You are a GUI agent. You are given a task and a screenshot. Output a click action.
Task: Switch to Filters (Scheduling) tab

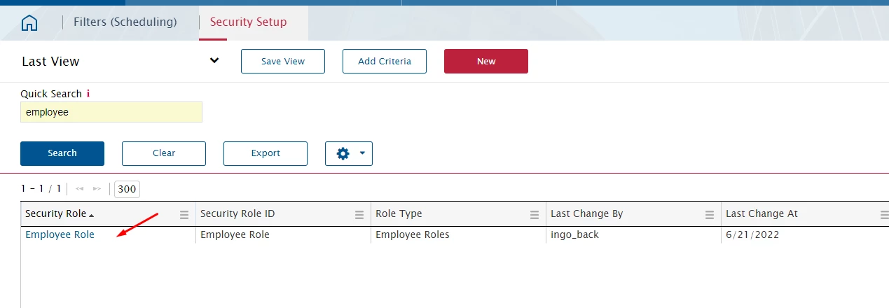tap(125, 22)
